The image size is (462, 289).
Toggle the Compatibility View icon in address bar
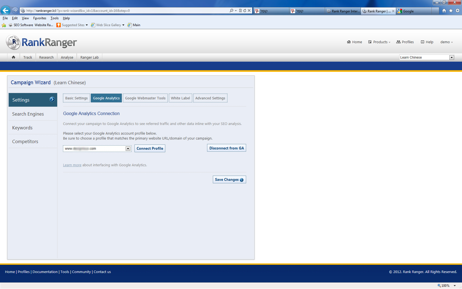240,10
